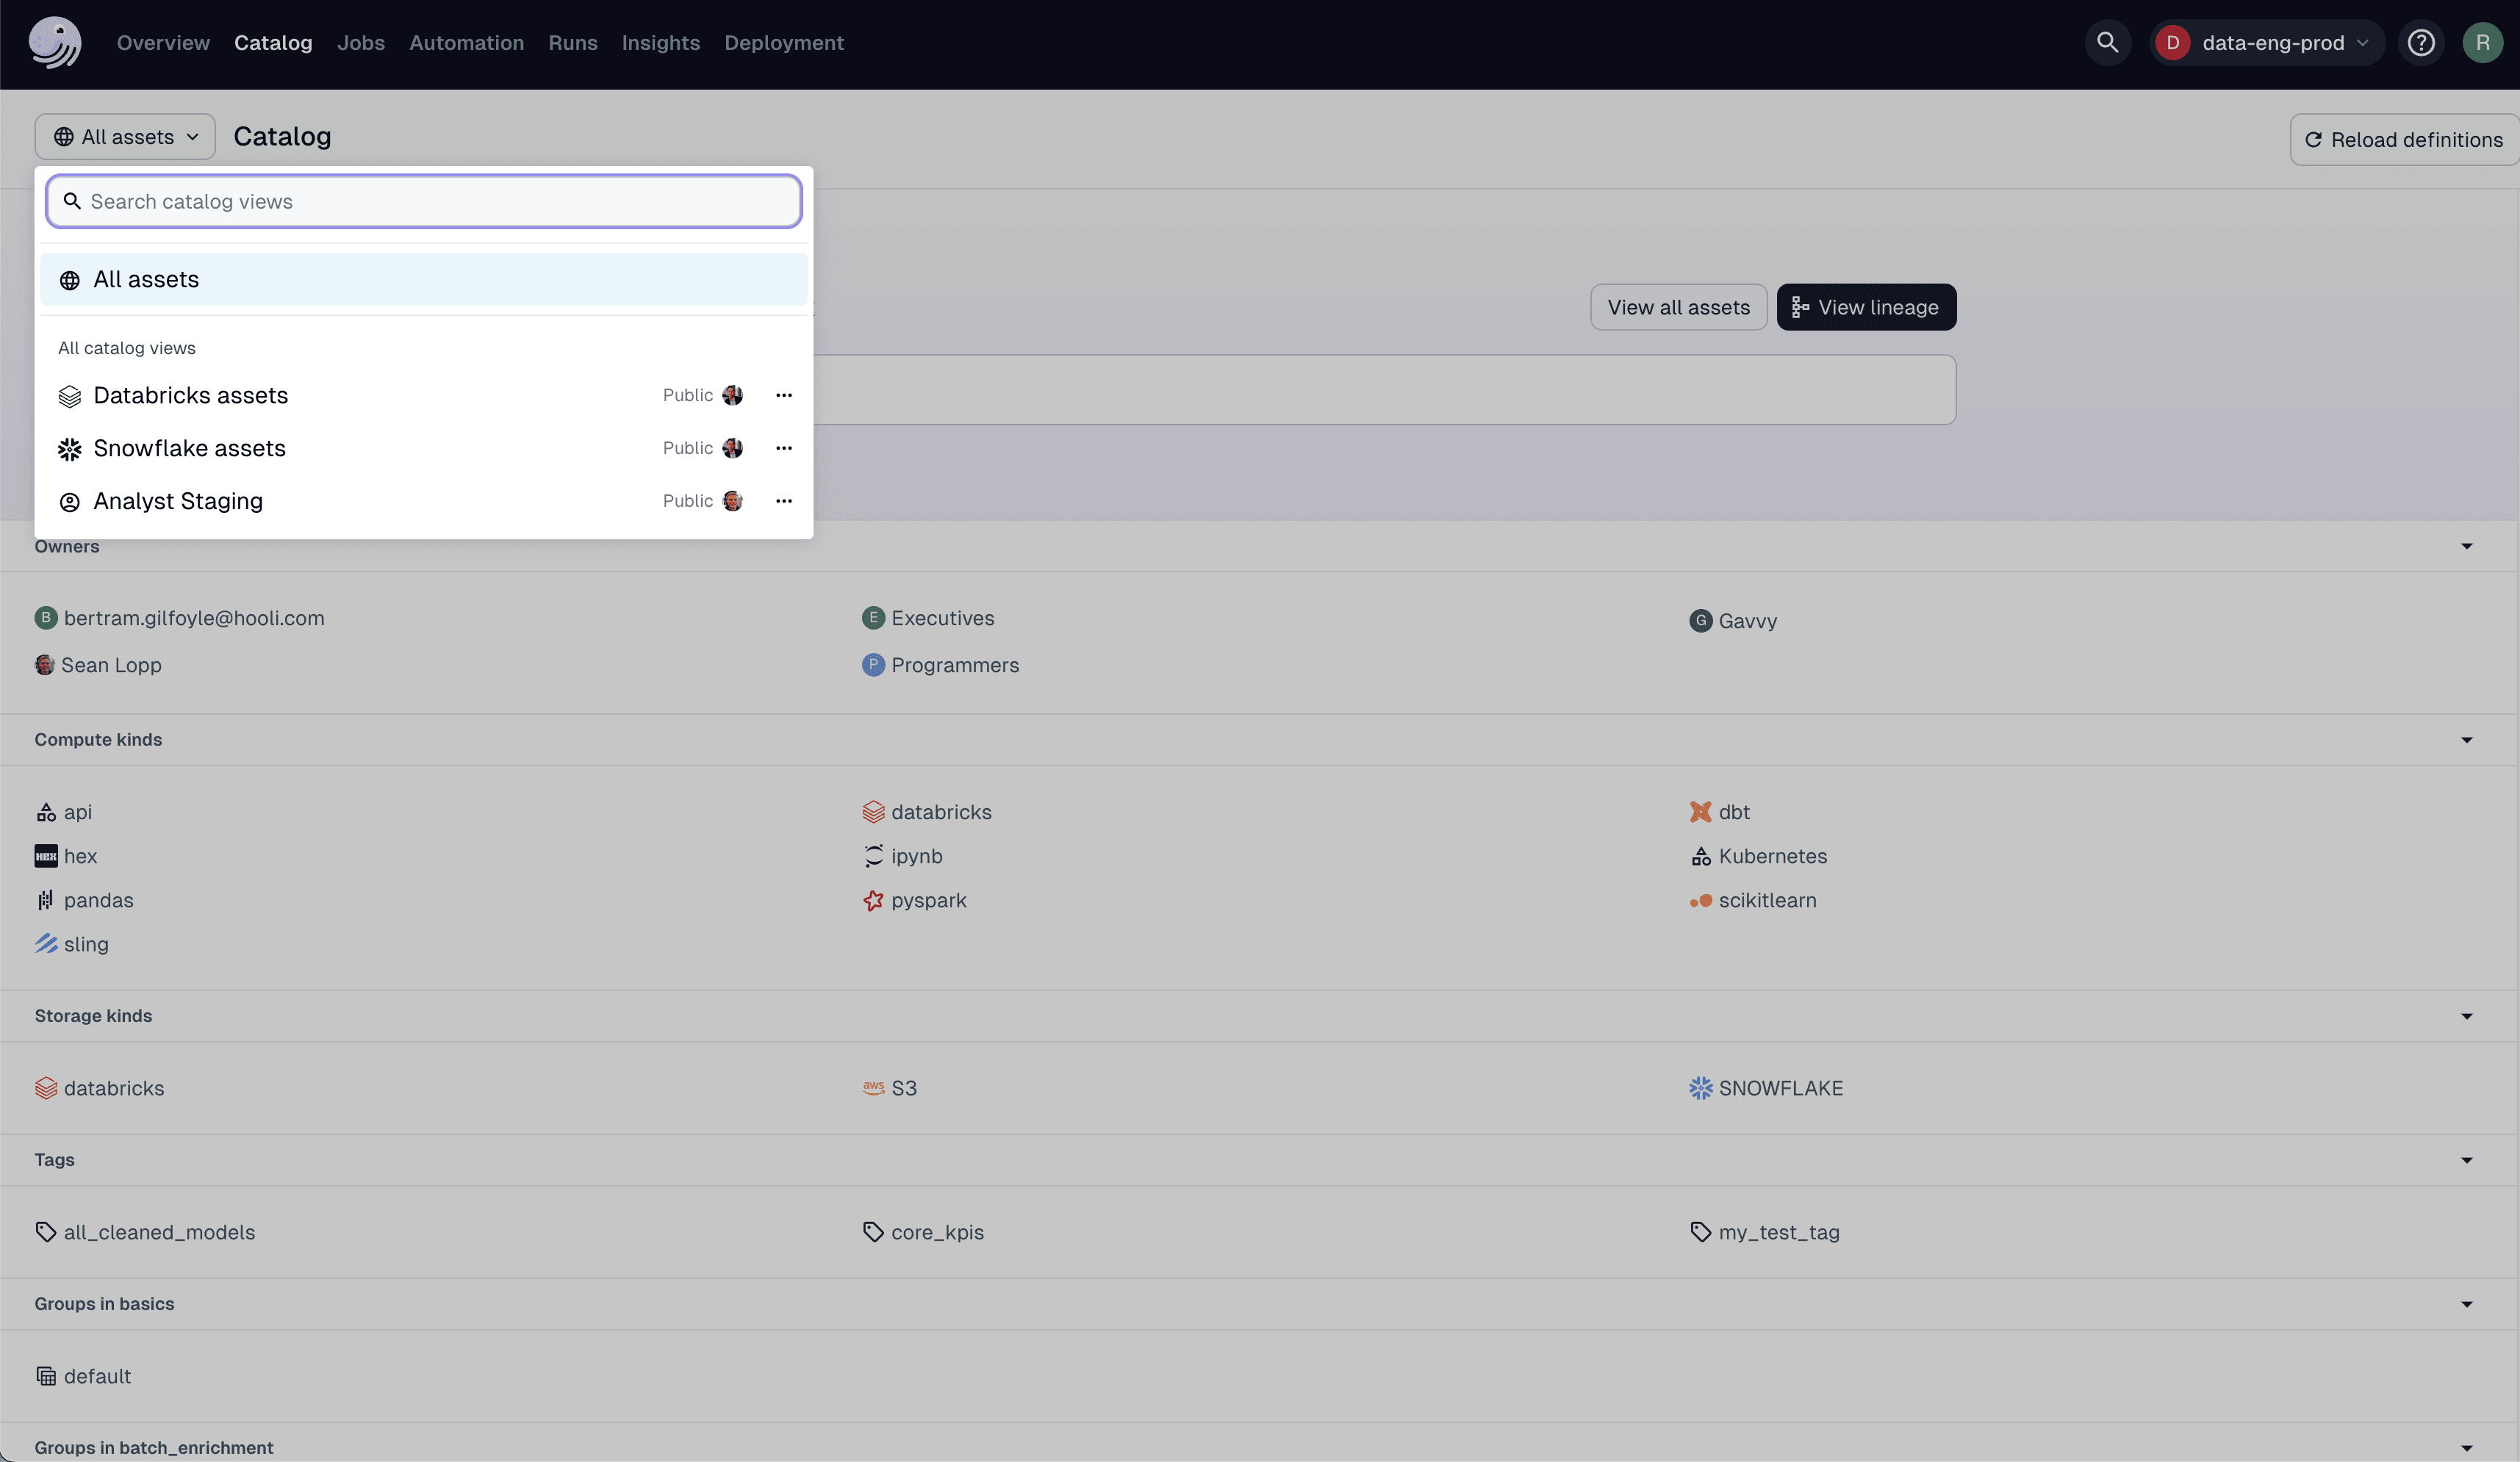Image resolution: width=2520 pixels, height=1462 pixels.
Task: Open the data-eng-prod deployment dropdown
Action: click(x=2265, y=42)
